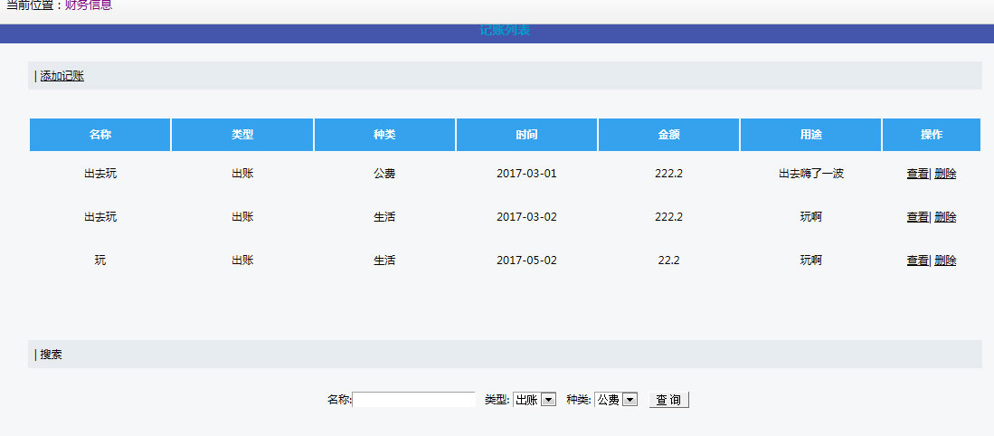
Task: Click the 操作 column header
Action: [x=931, y=135]
